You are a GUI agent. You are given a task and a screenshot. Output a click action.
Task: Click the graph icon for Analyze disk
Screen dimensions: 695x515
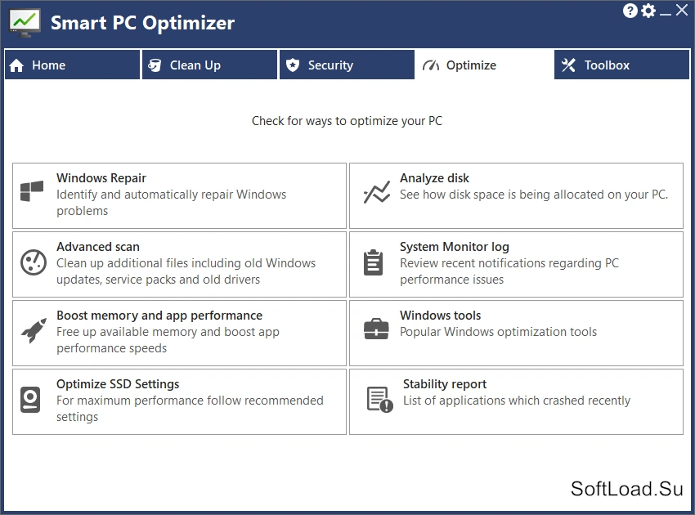pos(377,192)
